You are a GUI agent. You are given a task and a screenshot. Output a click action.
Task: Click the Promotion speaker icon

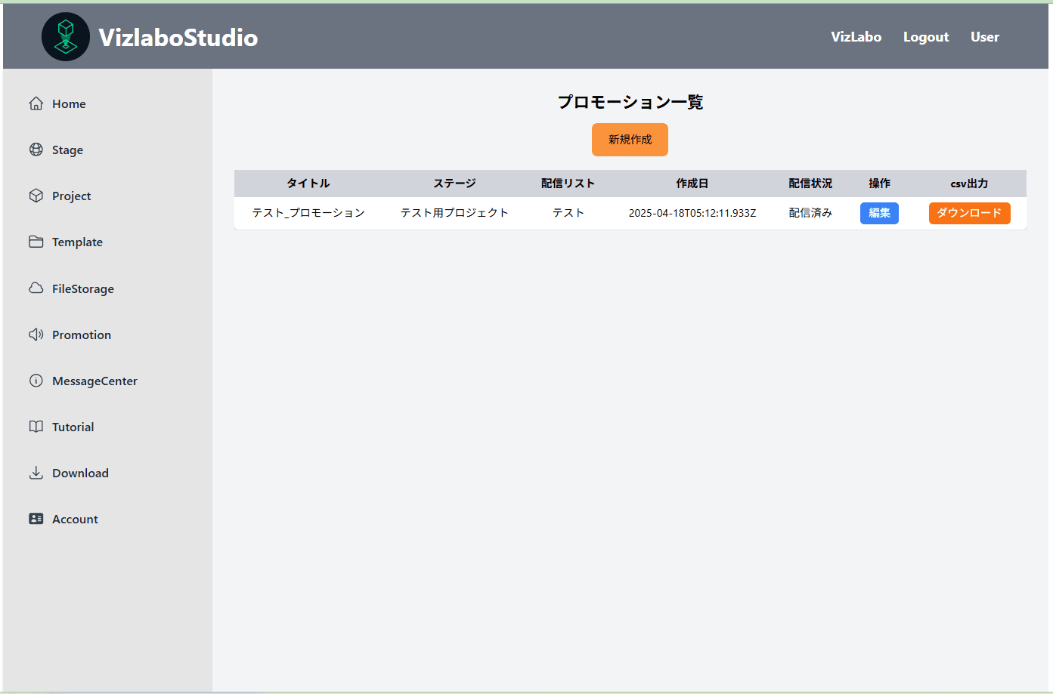coord(36,334)
